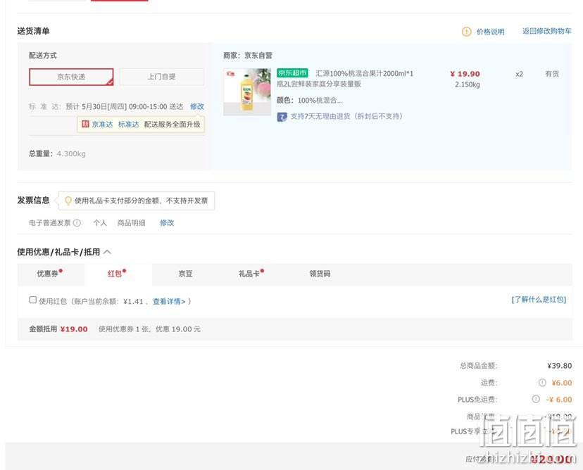Switch to the 红包 tab

(x=118, y=274)
